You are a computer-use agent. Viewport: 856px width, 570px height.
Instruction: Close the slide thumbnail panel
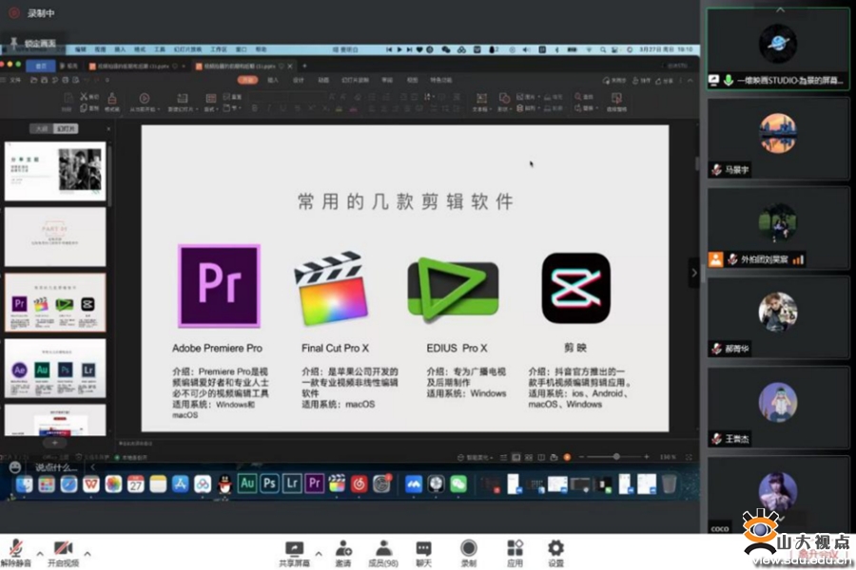108,129
